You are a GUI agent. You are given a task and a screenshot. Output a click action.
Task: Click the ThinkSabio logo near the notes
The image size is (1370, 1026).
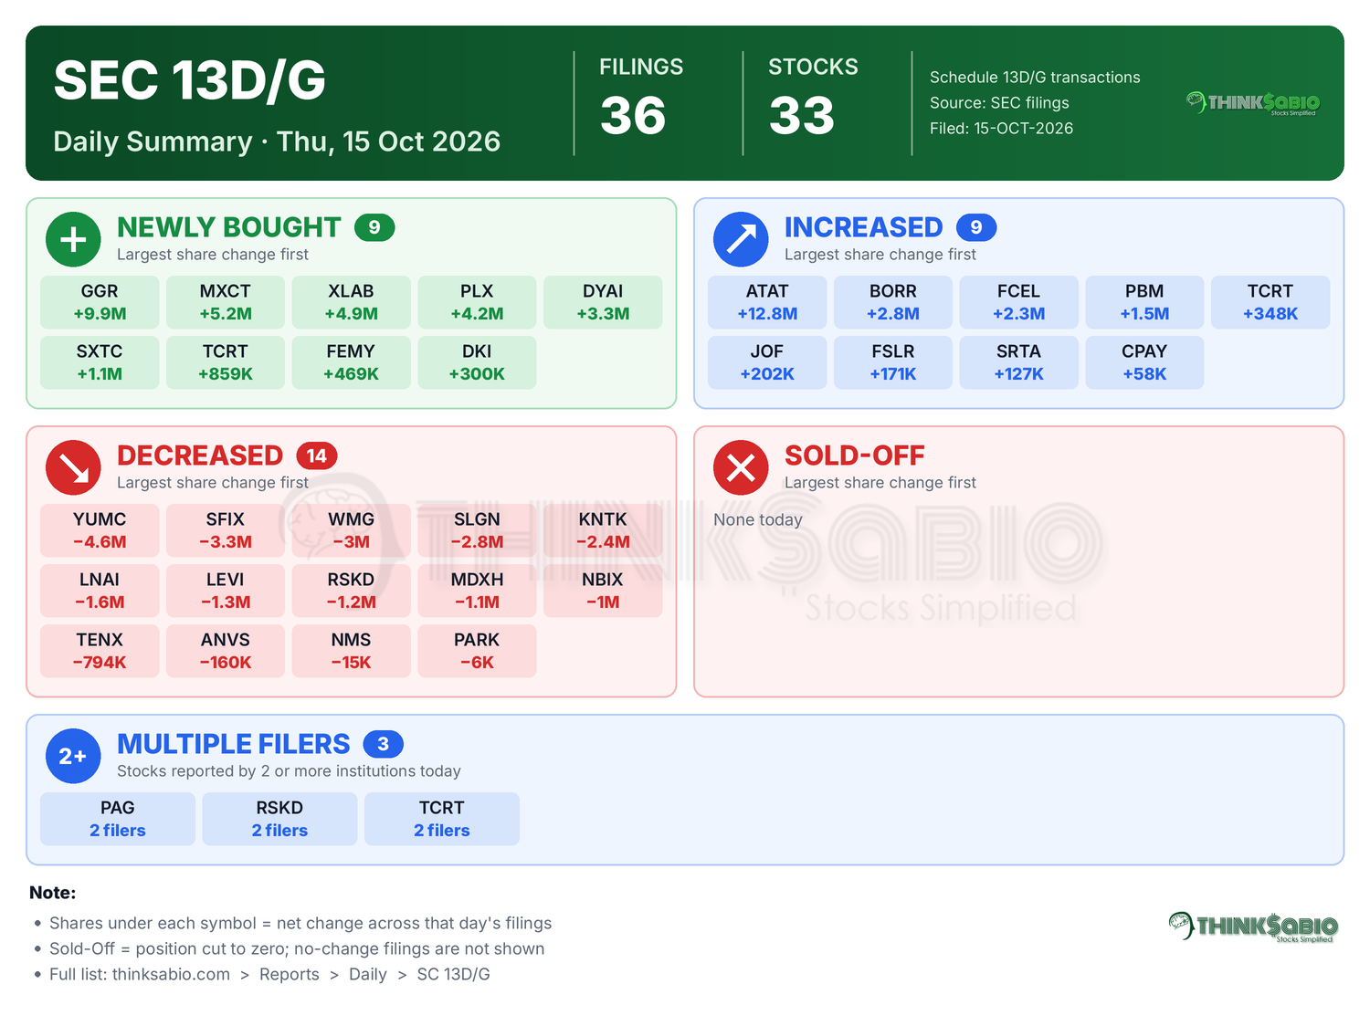[x=1253, y=927]
